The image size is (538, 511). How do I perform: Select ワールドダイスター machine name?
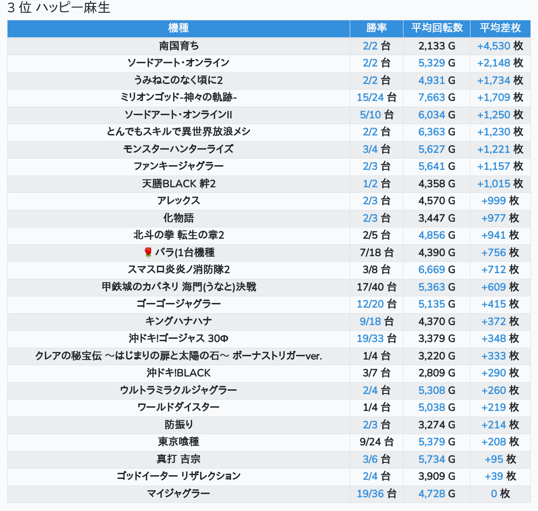tap(178, 408)
